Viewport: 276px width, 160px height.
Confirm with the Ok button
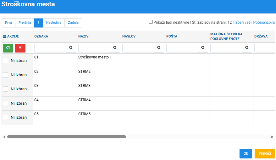246,153
